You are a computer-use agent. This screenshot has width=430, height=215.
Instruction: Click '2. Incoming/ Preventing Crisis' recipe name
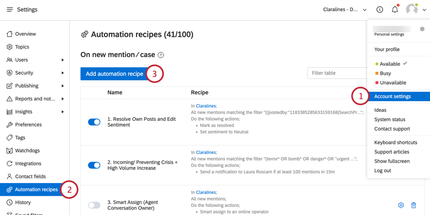click(142, 165)
